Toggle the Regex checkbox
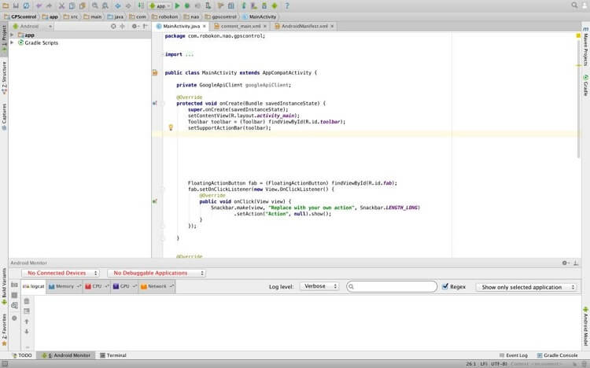Viewport: 590px width, 368px height. pos(445,286)
